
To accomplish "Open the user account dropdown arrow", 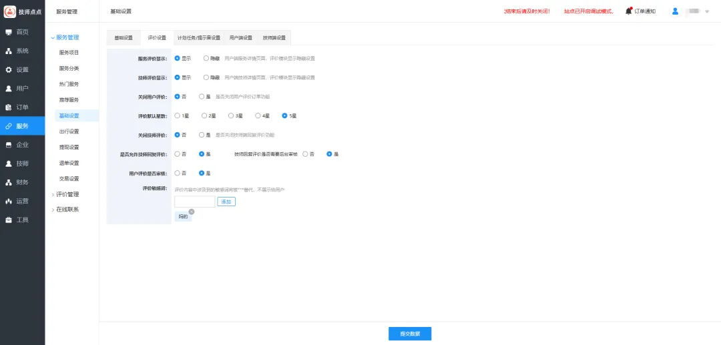I will pyautogui.click(x=707, y=11).
